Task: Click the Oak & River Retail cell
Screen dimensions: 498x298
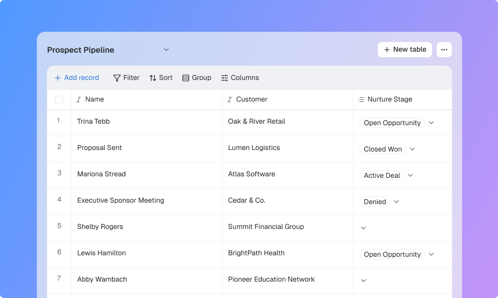Action: [x=287, y=123]
